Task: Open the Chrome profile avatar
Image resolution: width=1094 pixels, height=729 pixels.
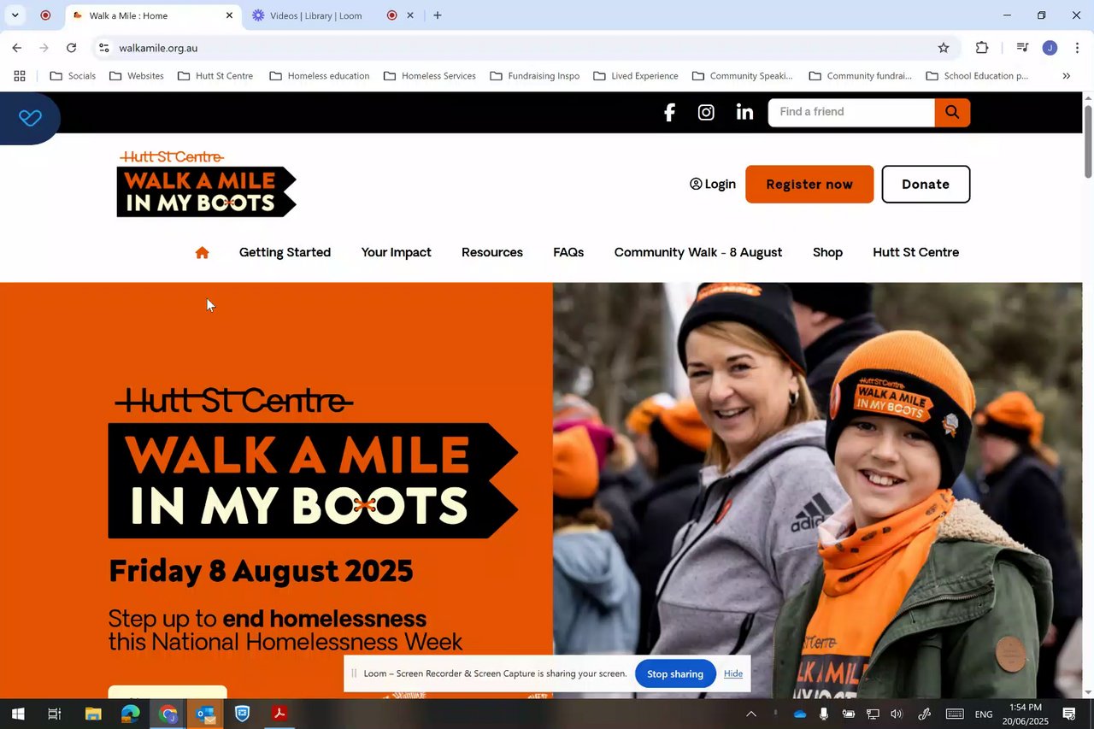Action: click(x=1050, y=48)
